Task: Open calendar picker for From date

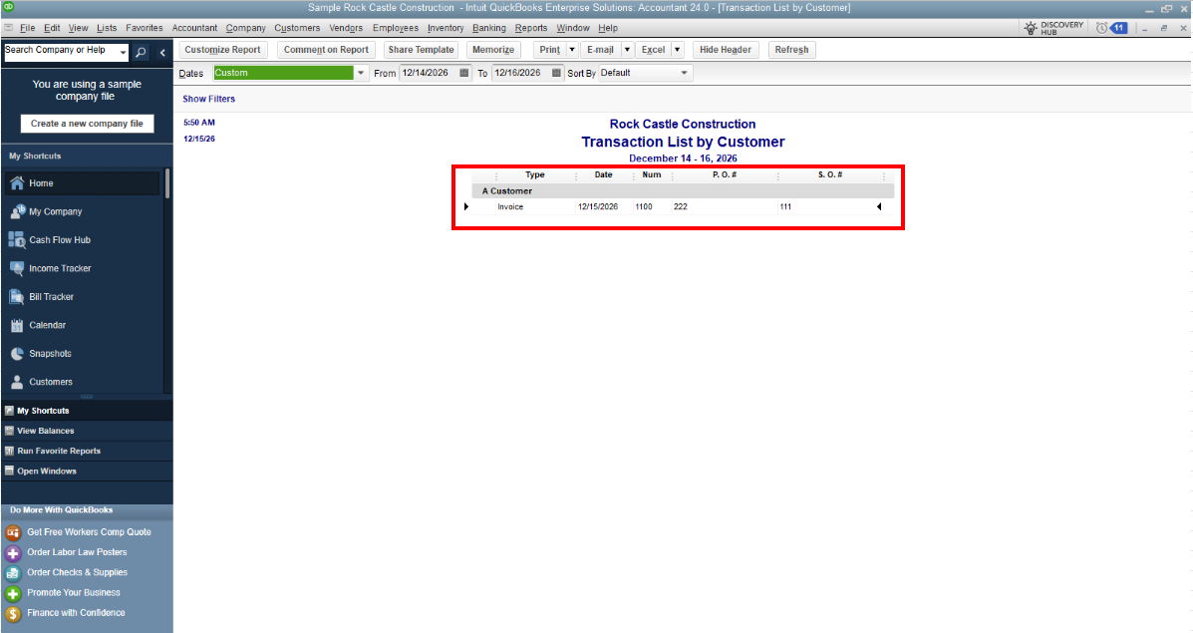Action: (x=464, y=73)
